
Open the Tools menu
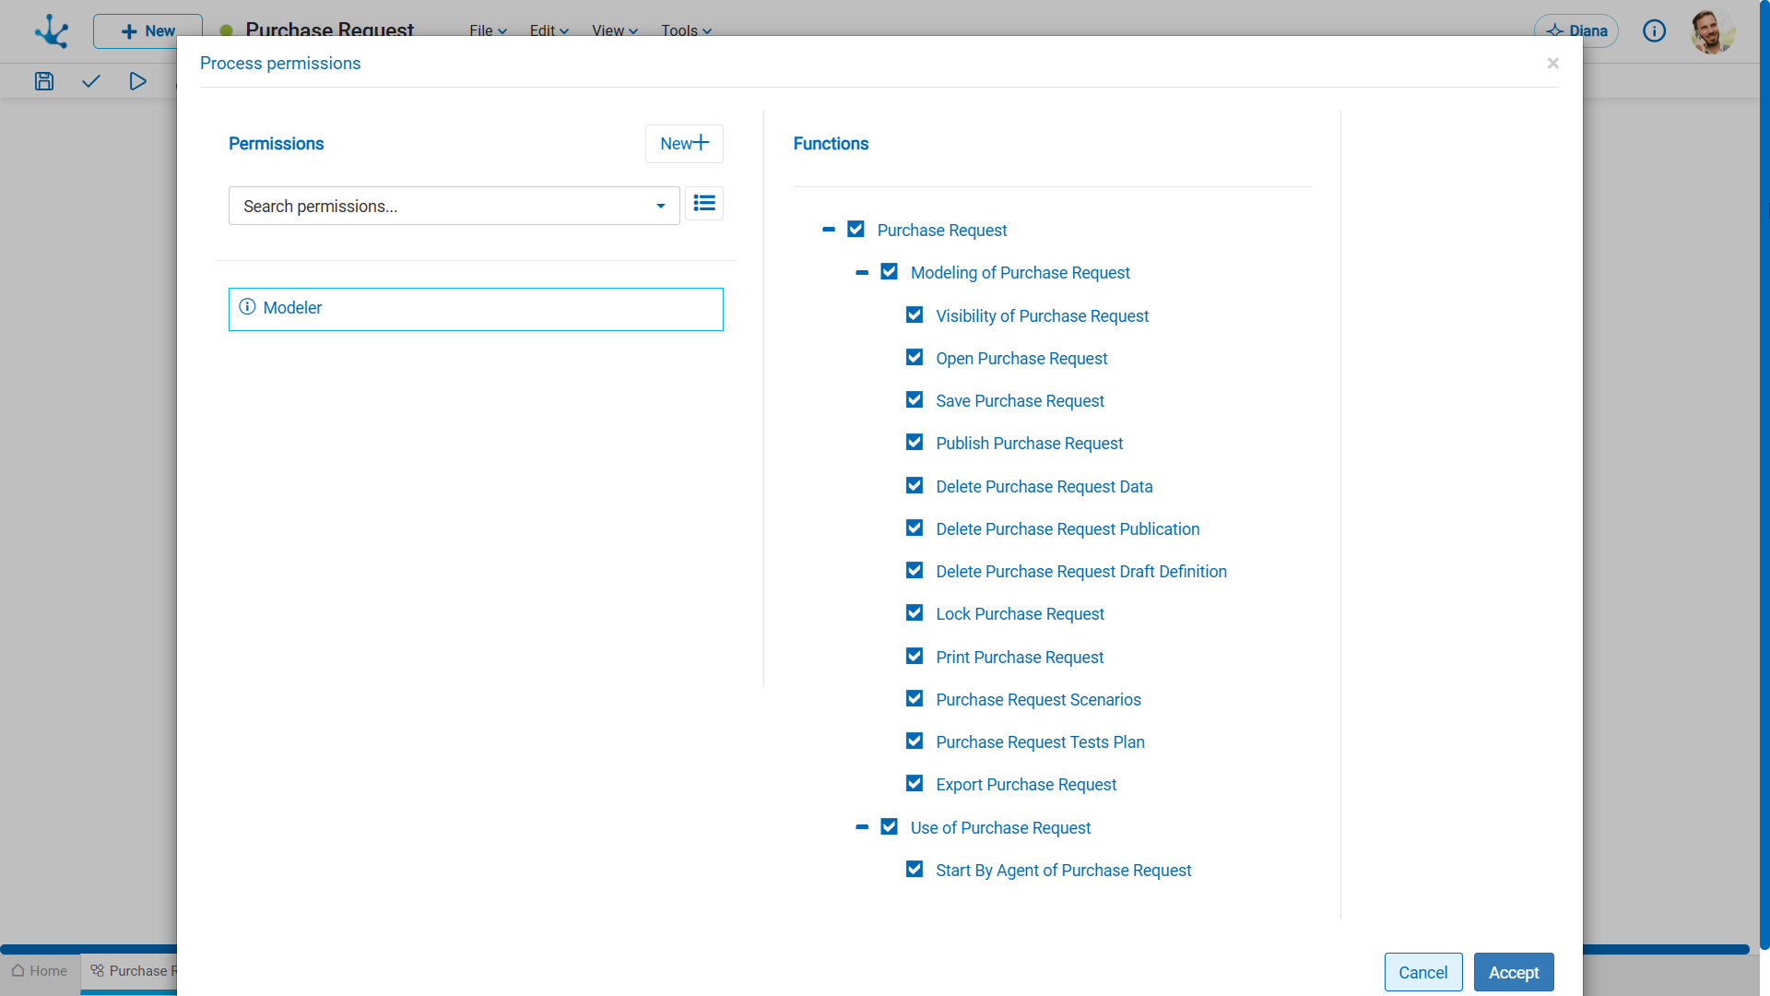click(686, 30)
